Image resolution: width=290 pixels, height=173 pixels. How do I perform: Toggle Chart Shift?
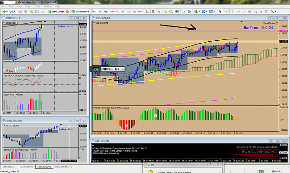[x=190, y=12]
